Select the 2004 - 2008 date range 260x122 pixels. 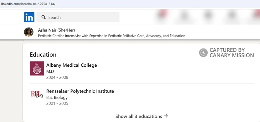[57, 77]
